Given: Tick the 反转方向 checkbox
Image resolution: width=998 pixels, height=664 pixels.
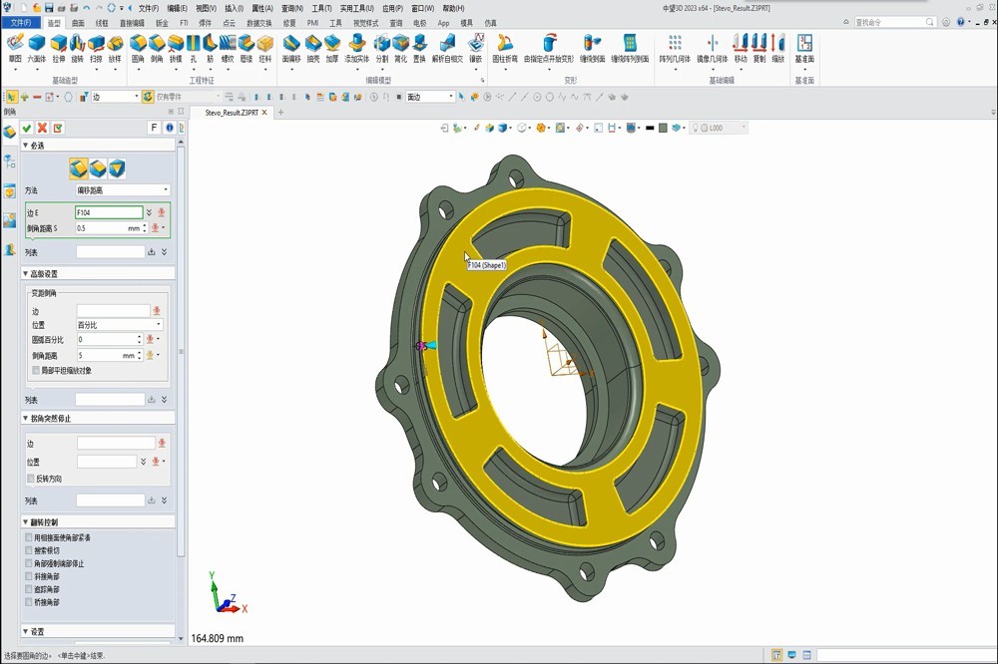Looking at the screenshot, I should tap(30, 479).
